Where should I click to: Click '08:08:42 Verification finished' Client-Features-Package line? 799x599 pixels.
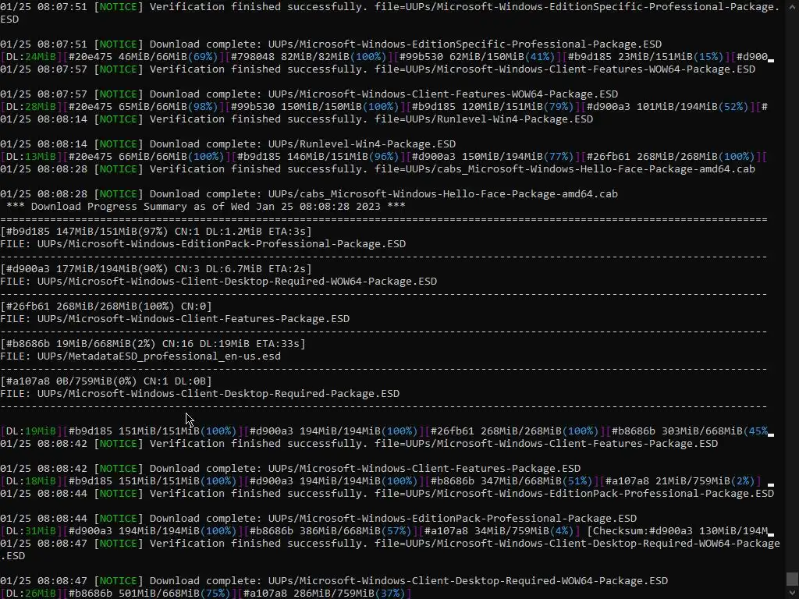click(x=359, y=444)
